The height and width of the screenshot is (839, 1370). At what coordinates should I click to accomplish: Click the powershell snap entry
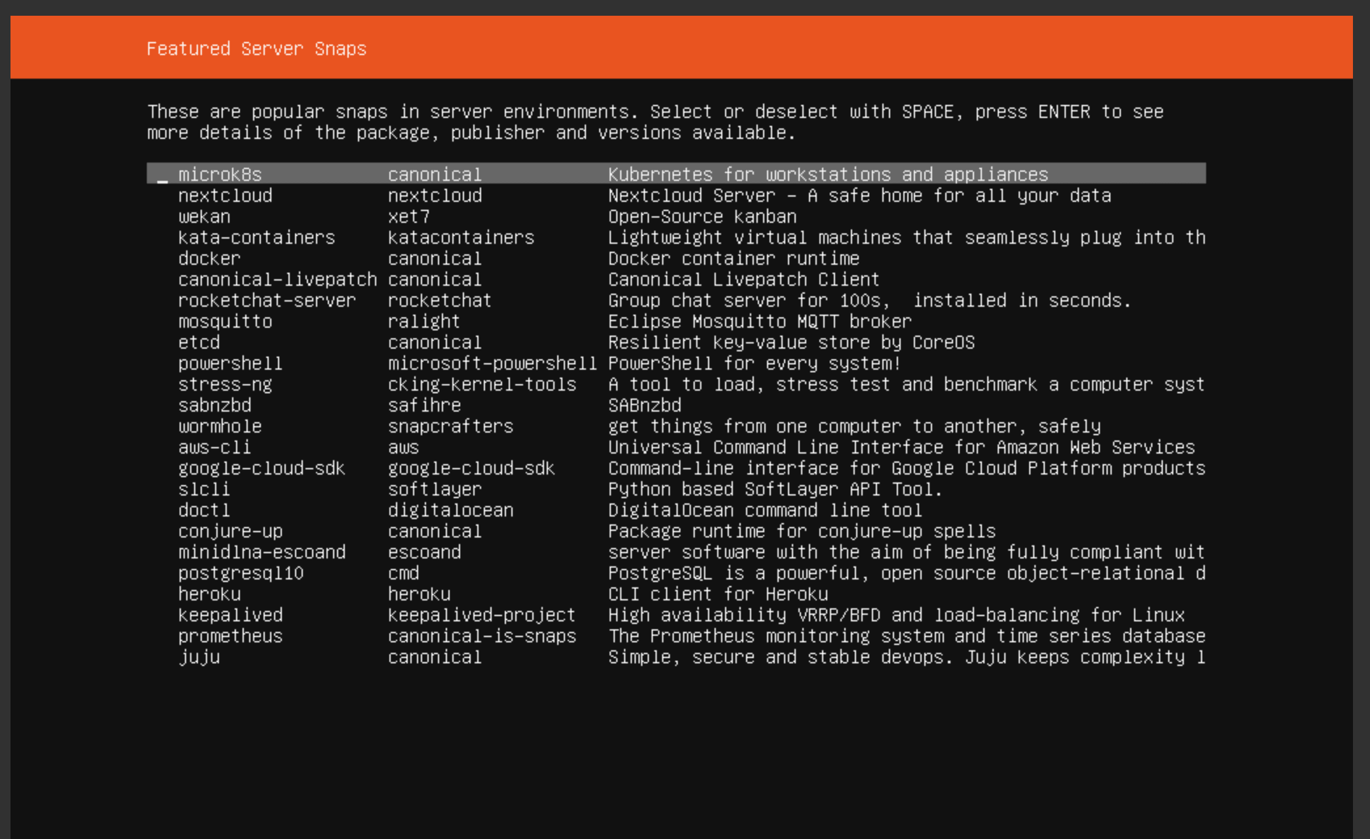pos(230,363)
